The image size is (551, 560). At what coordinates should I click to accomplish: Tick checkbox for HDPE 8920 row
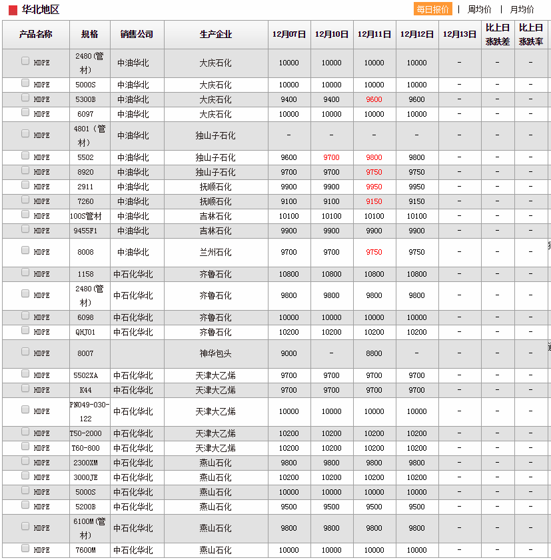click(25, 170)
